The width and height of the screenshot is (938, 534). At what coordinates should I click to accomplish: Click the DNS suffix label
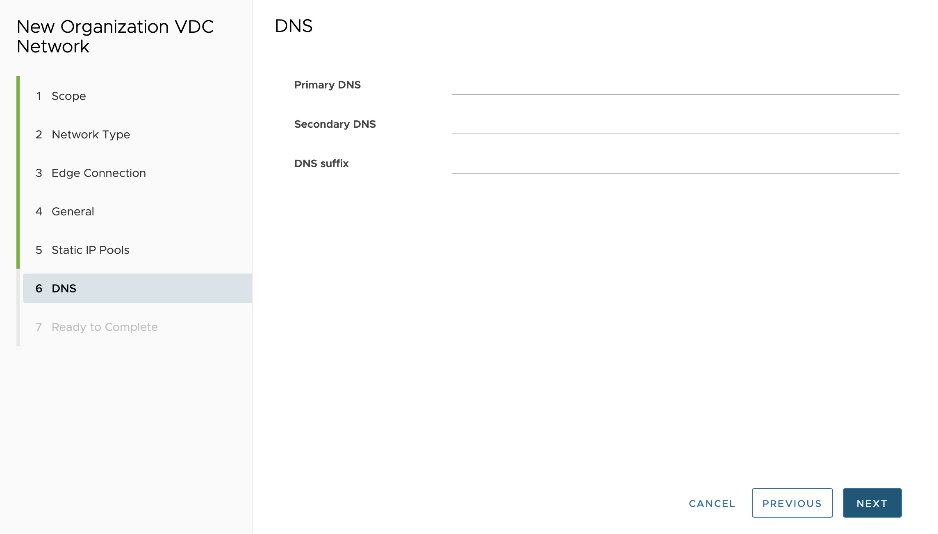(x=321, y=163)
